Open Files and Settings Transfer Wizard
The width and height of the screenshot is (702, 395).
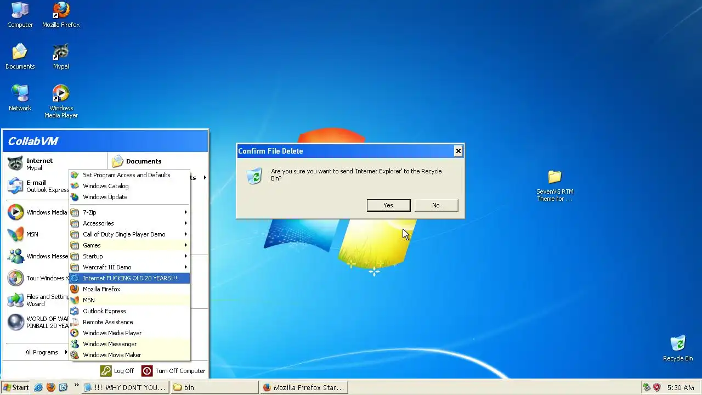(x=37, y=300)
